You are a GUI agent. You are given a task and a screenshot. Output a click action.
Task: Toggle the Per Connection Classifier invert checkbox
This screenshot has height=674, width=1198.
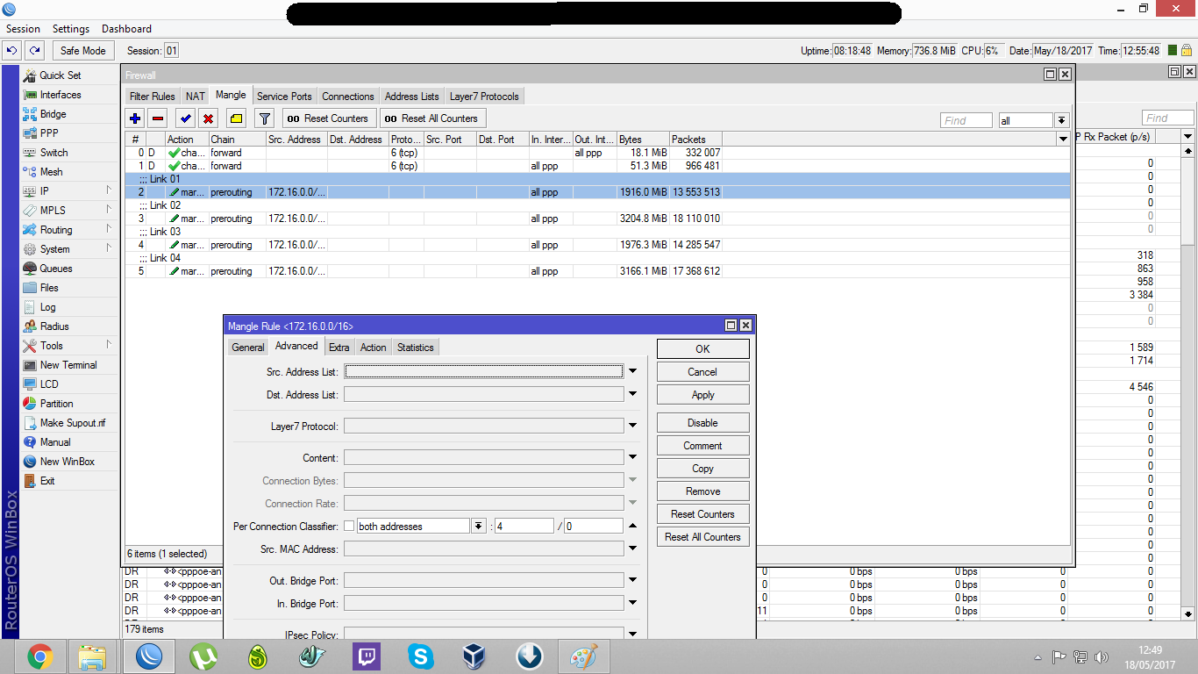pyautogui.click(x=349, y=527)
